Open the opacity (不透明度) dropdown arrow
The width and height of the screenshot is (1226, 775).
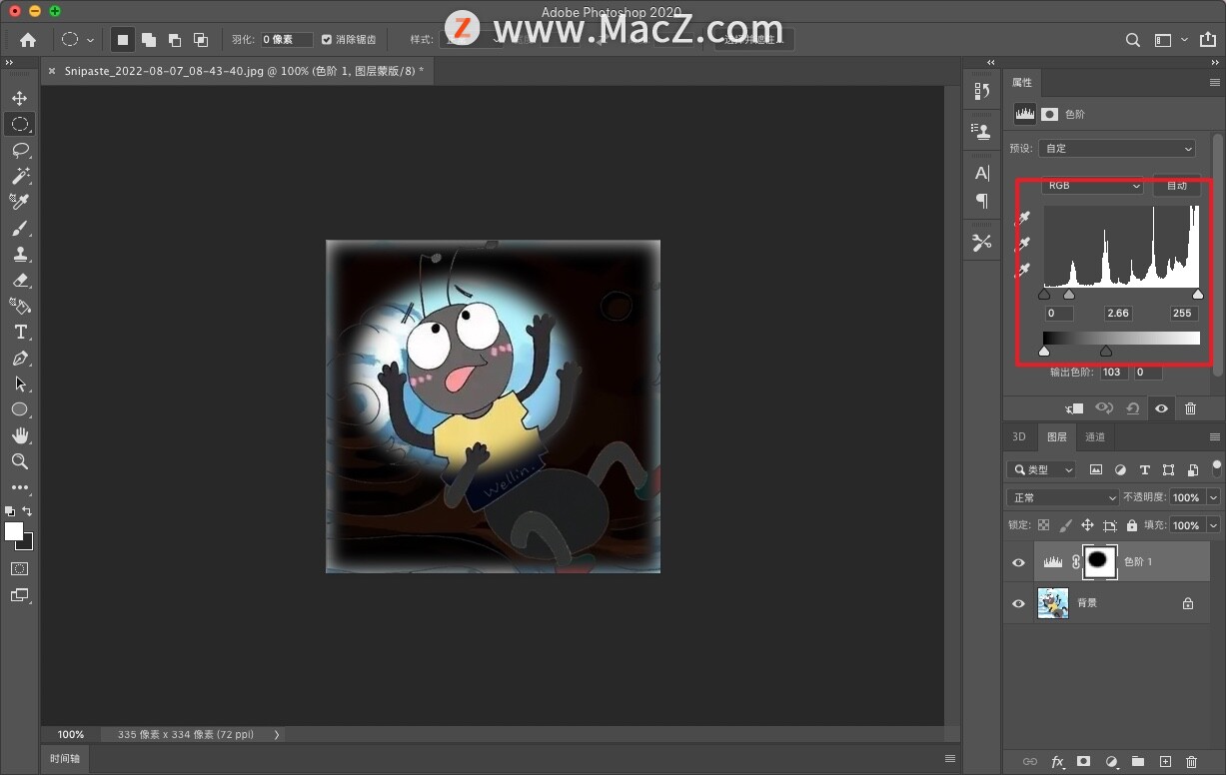[x=1214, y=497]
